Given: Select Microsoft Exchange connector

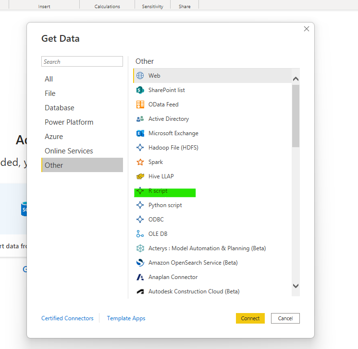Looking at the screenshot, I should tap(212, 133).
